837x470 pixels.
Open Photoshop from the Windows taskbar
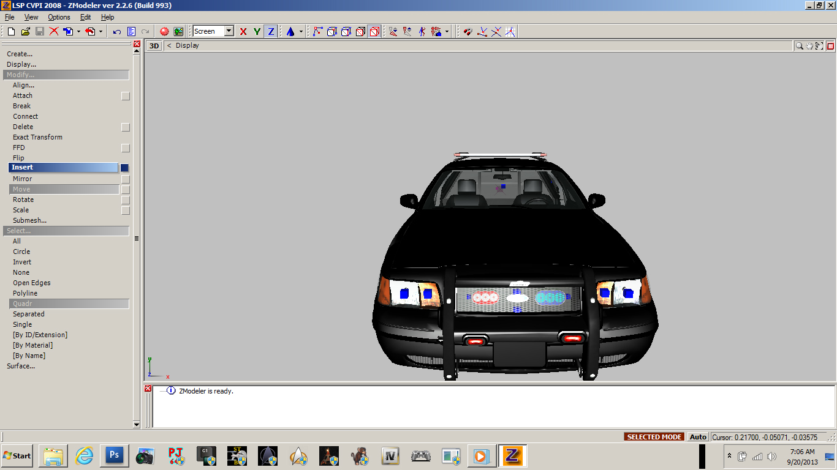pyautogui.click(x=114, y=456)
